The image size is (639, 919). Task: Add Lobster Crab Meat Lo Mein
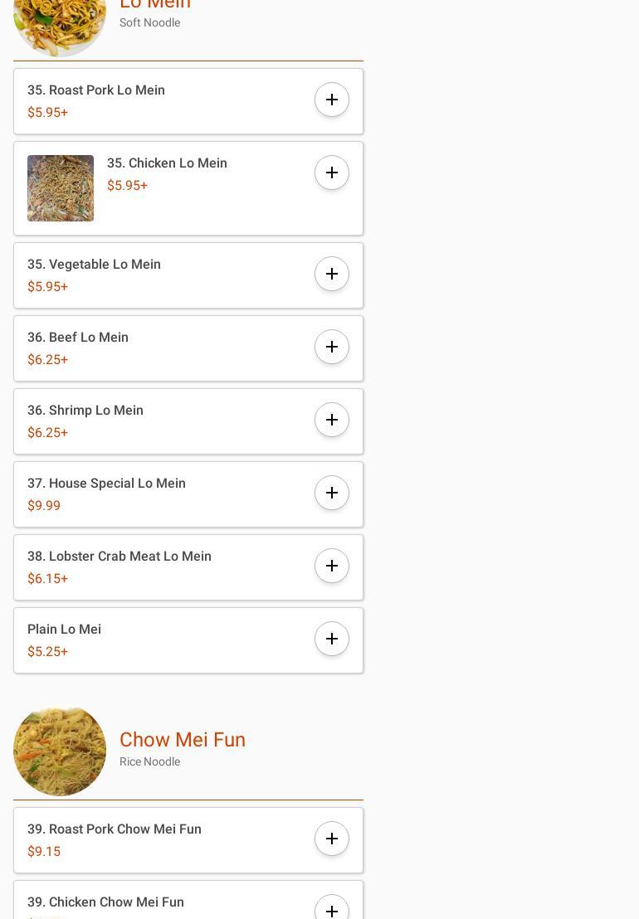click(x=332, y=566)
